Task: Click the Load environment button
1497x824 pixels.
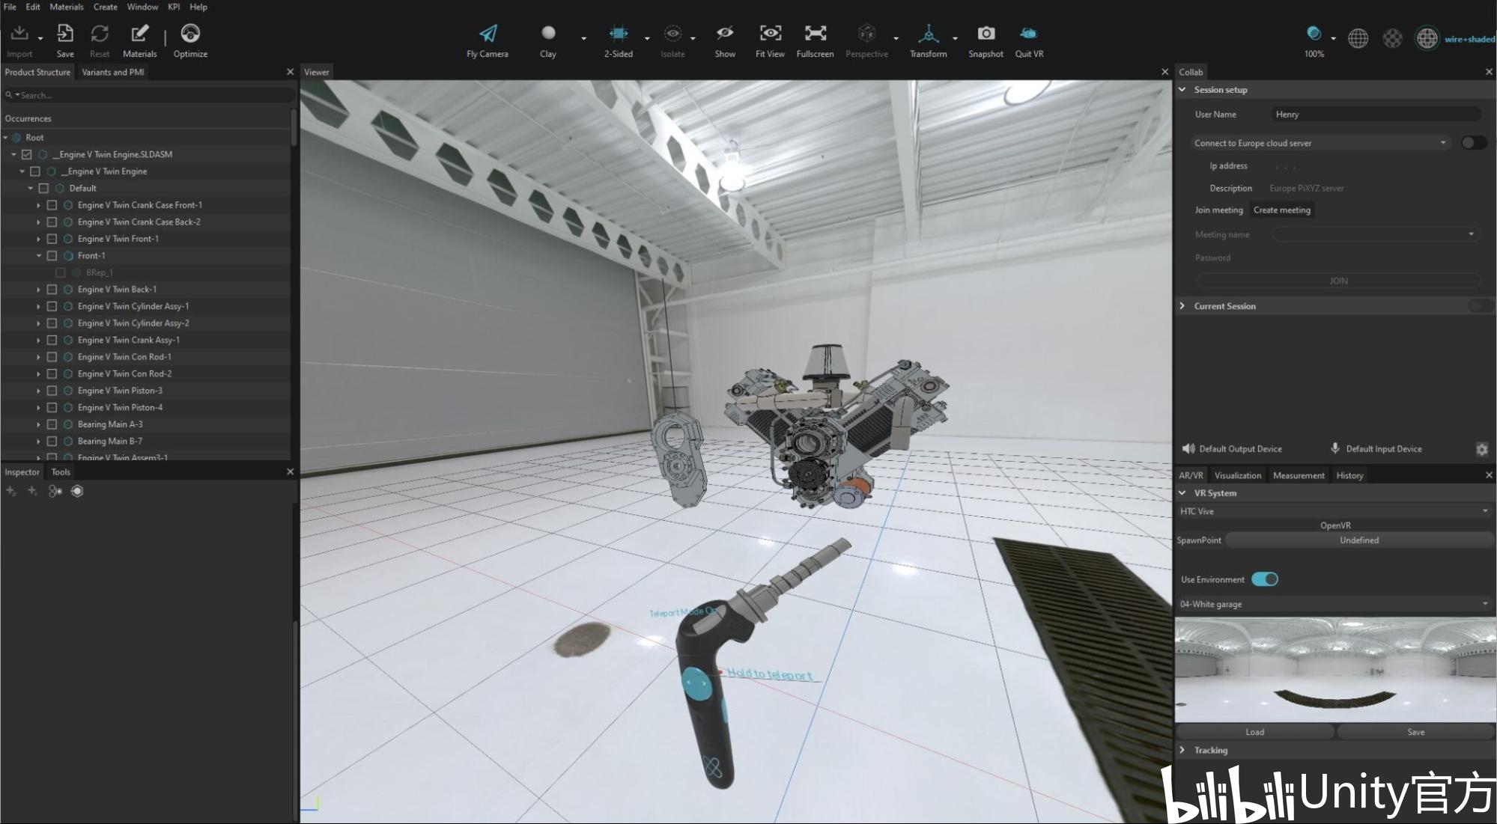Action: tap(1255, 732)
